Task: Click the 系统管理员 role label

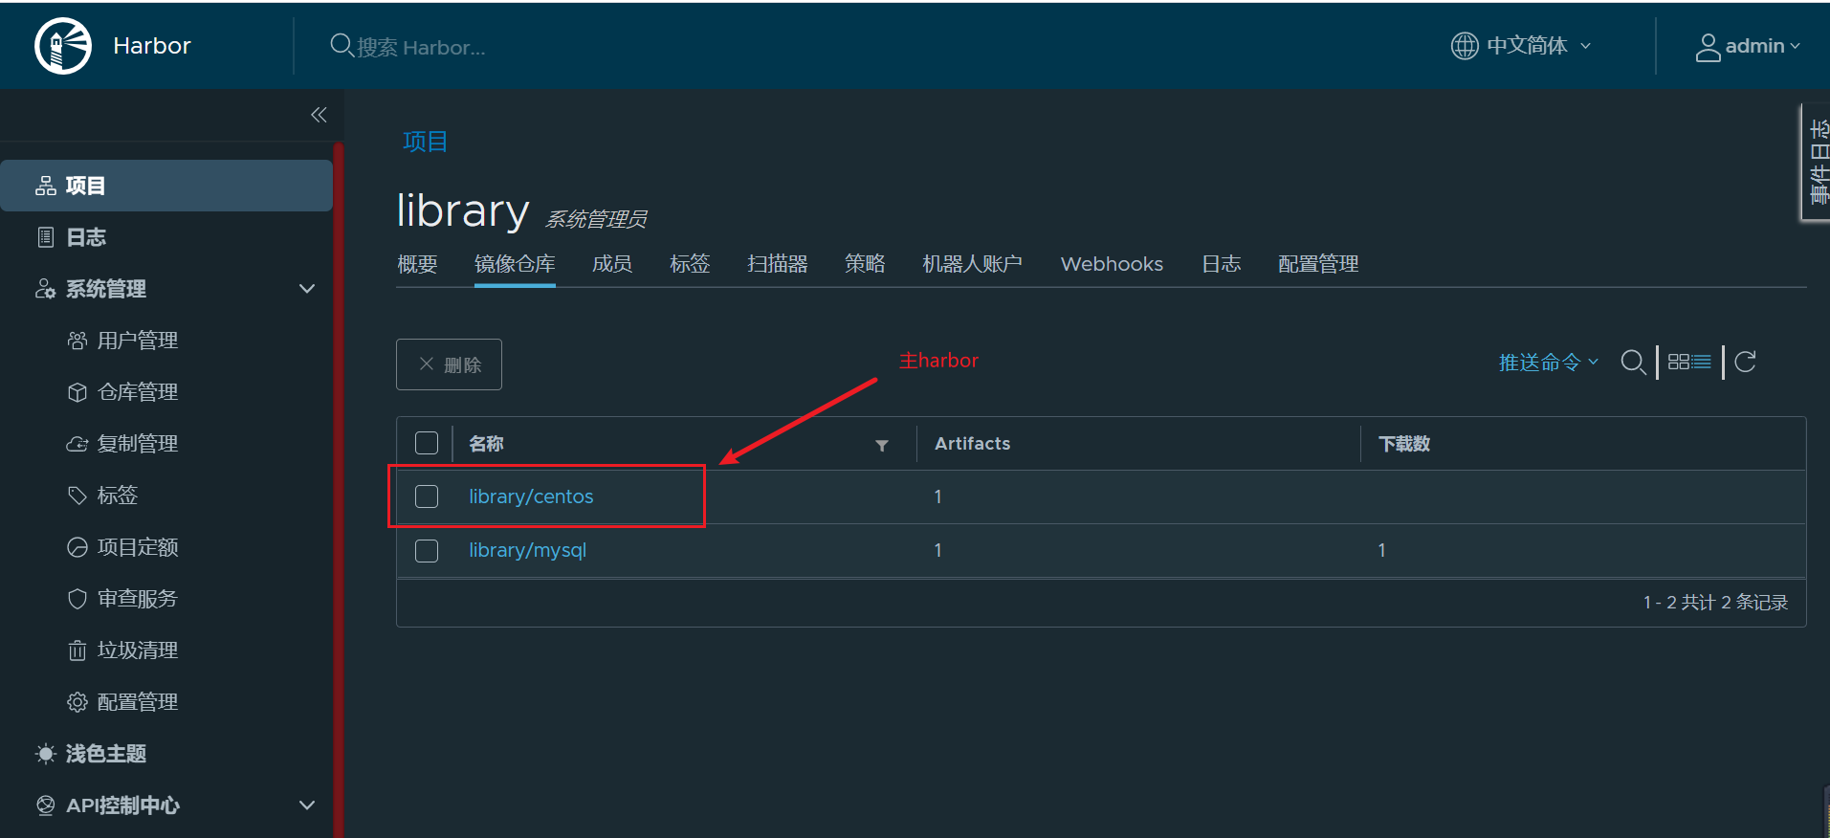Action: pos(596,219)
